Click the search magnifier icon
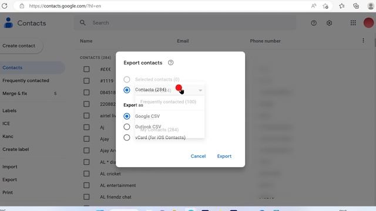This screenshot has width=376, height=211. pyautogui.click(x=83, y=23)
